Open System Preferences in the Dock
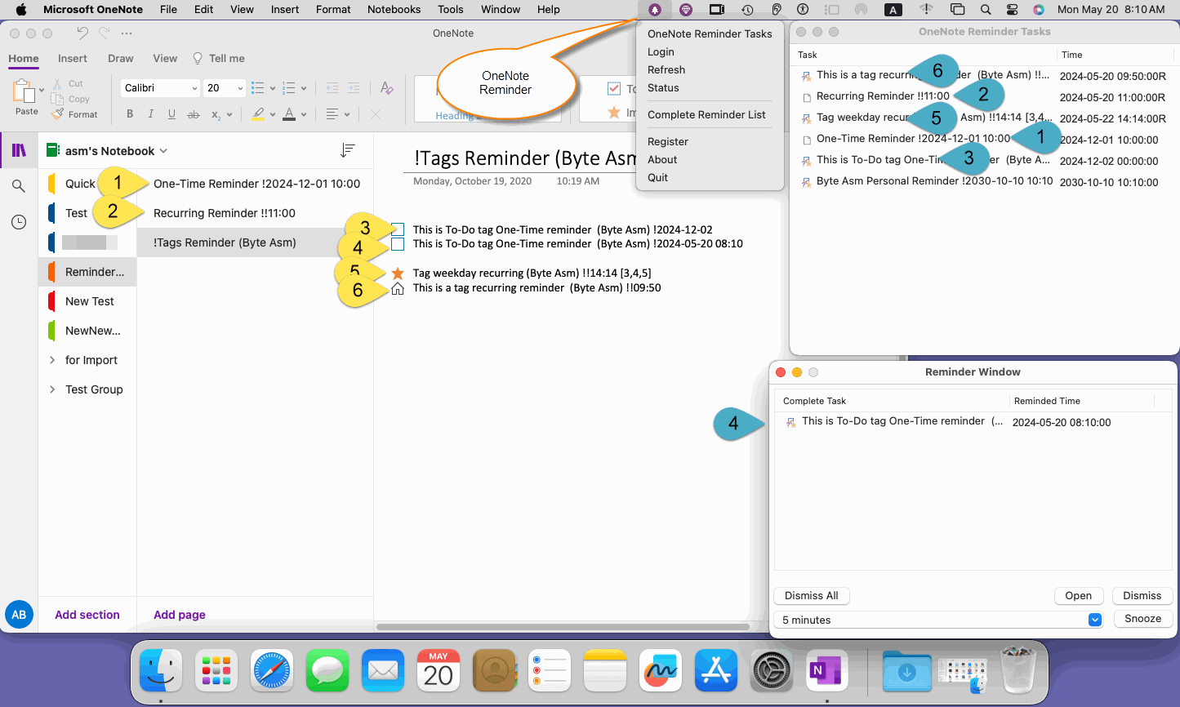 click(x=772, y=671)
